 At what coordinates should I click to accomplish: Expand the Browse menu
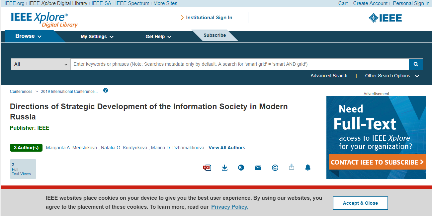click(29, 36)
